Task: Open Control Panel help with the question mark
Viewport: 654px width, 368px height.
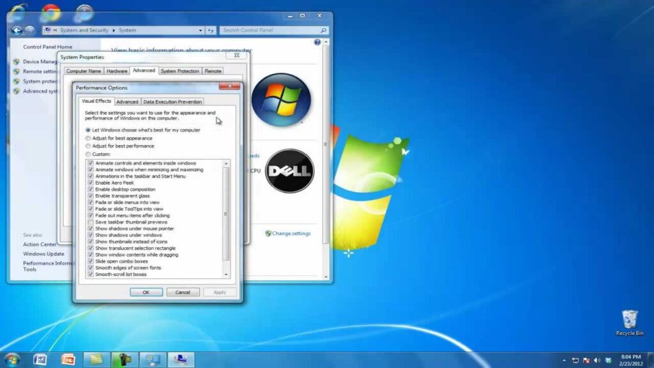Action: (317, 42)
